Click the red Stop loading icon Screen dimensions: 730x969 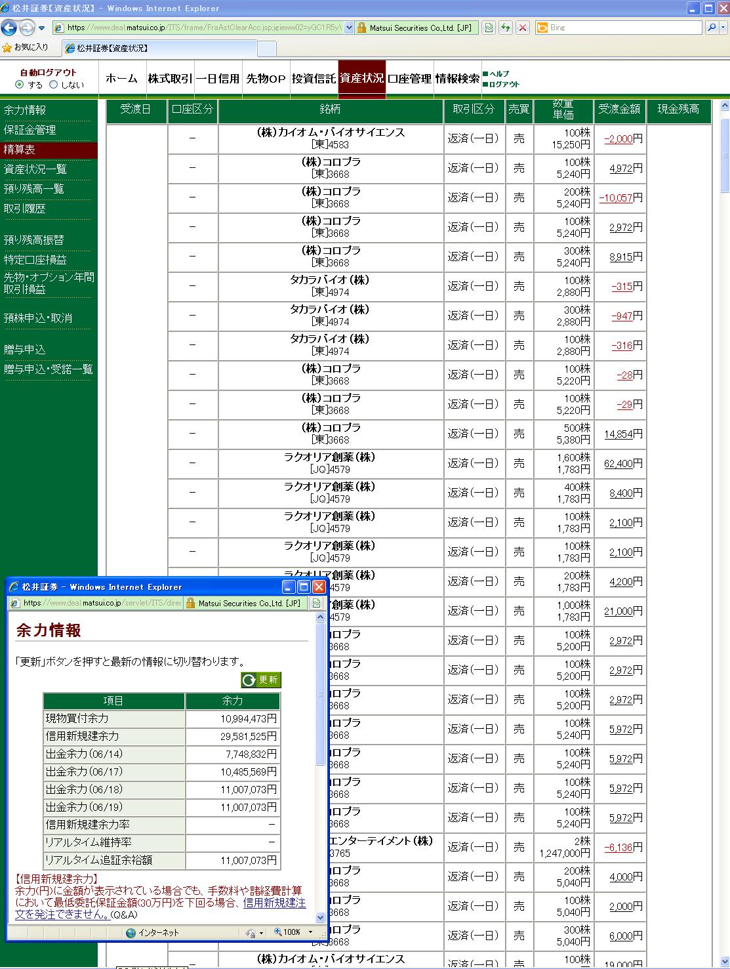tap(523, 28)
